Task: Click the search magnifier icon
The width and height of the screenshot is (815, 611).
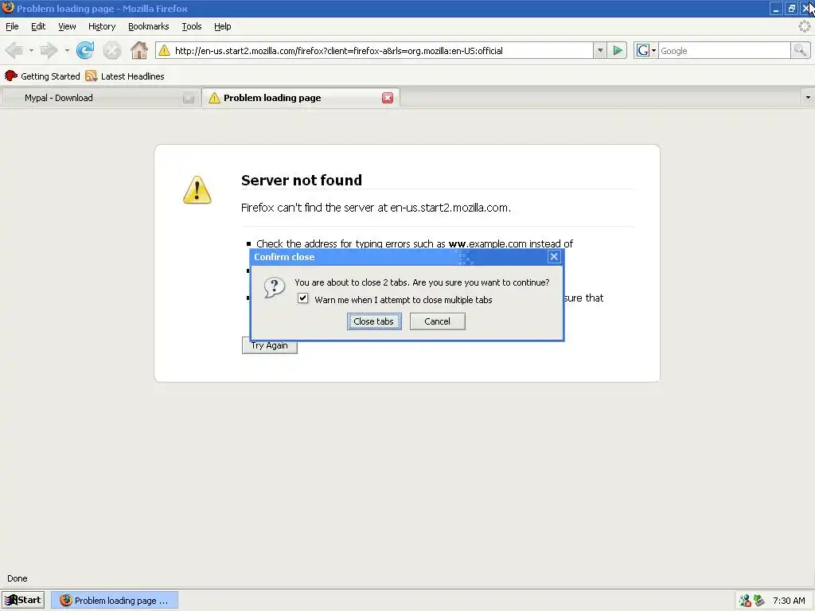Action: tap(800, 50)
